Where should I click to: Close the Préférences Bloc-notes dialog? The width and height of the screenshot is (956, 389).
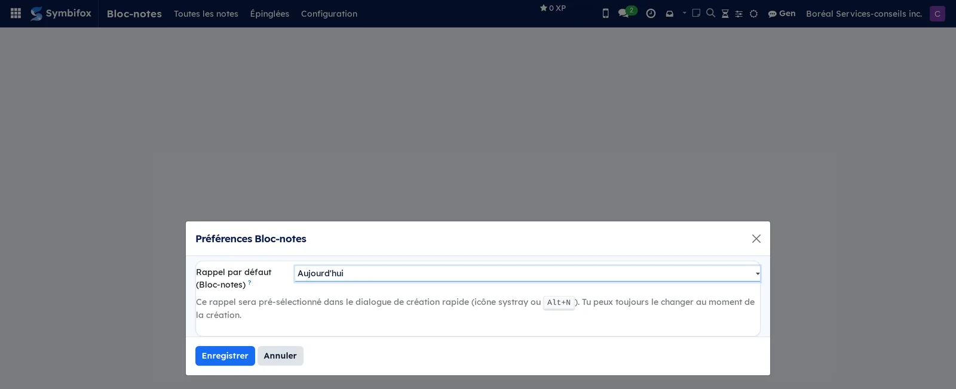(x=756, y=239)
